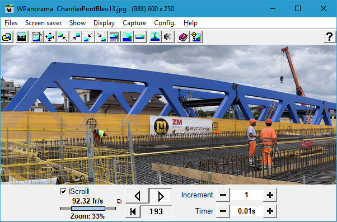Open the Capture menu
Screen dimensions: 337x222
134,23
